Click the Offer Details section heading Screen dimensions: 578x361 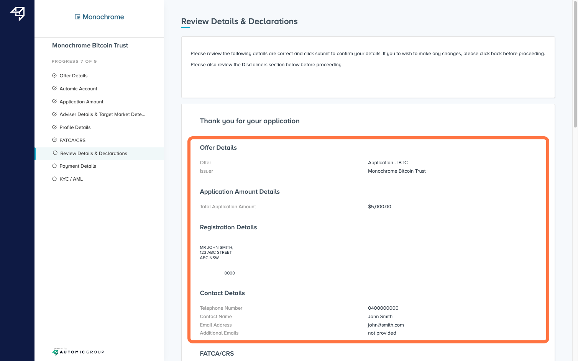[218, 147]
